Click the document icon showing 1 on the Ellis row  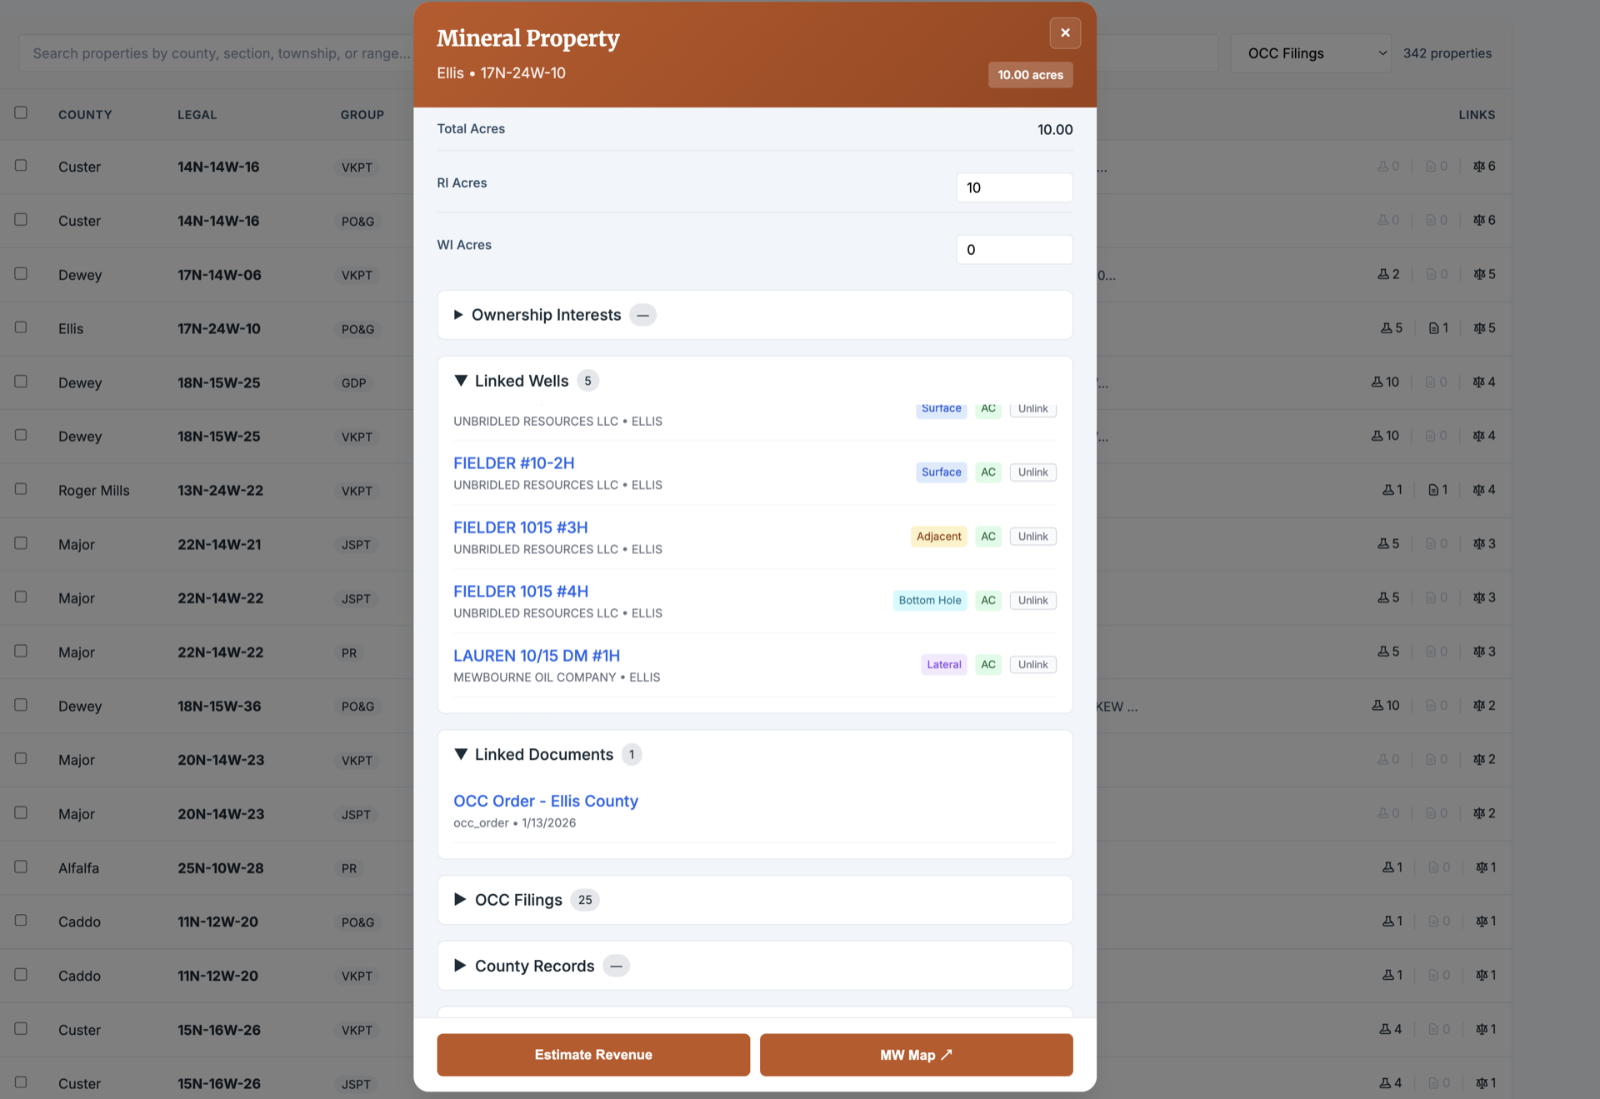click(1437, 327)
